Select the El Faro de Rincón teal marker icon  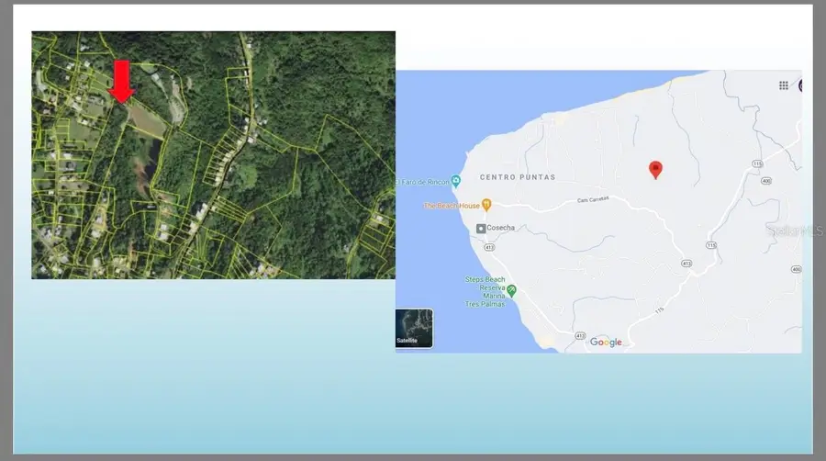tap(455, 182)
